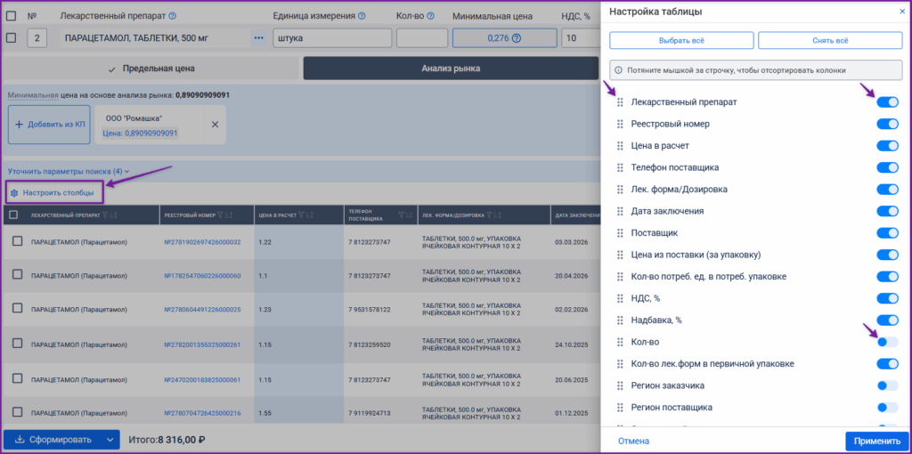Screen dimensions: 912x454
Task: Open the three-dots menu for ПАРАЦЕТАМОЛ, ТАБЛЕТКИ
Action: click(258, 38)
